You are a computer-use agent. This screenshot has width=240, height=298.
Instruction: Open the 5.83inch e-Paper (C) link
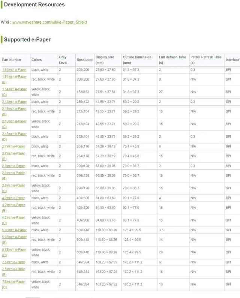tap(14, 252)
